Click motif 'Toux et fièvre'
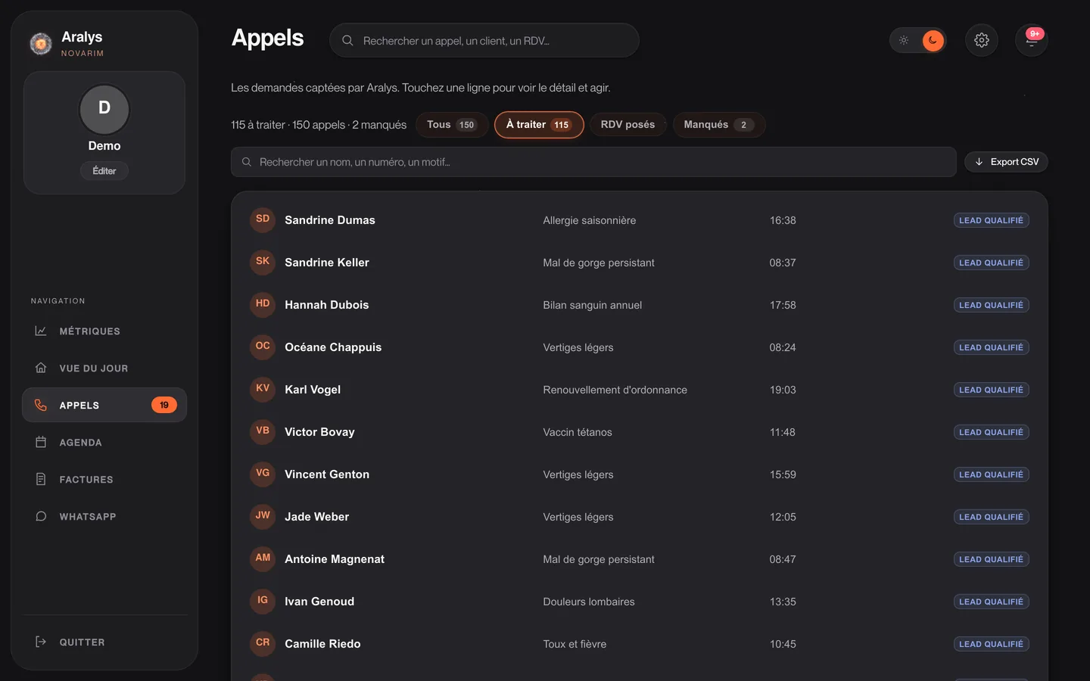1090x681 pixels. pyautogui.click(x=575, y=644)
